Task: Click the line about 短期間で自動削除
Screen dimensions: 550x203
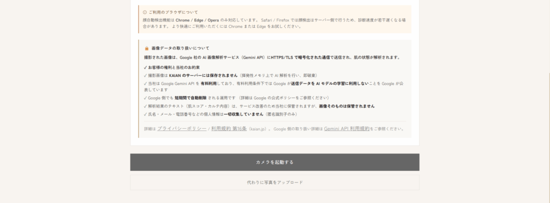Action: click(x=236, y=98)
